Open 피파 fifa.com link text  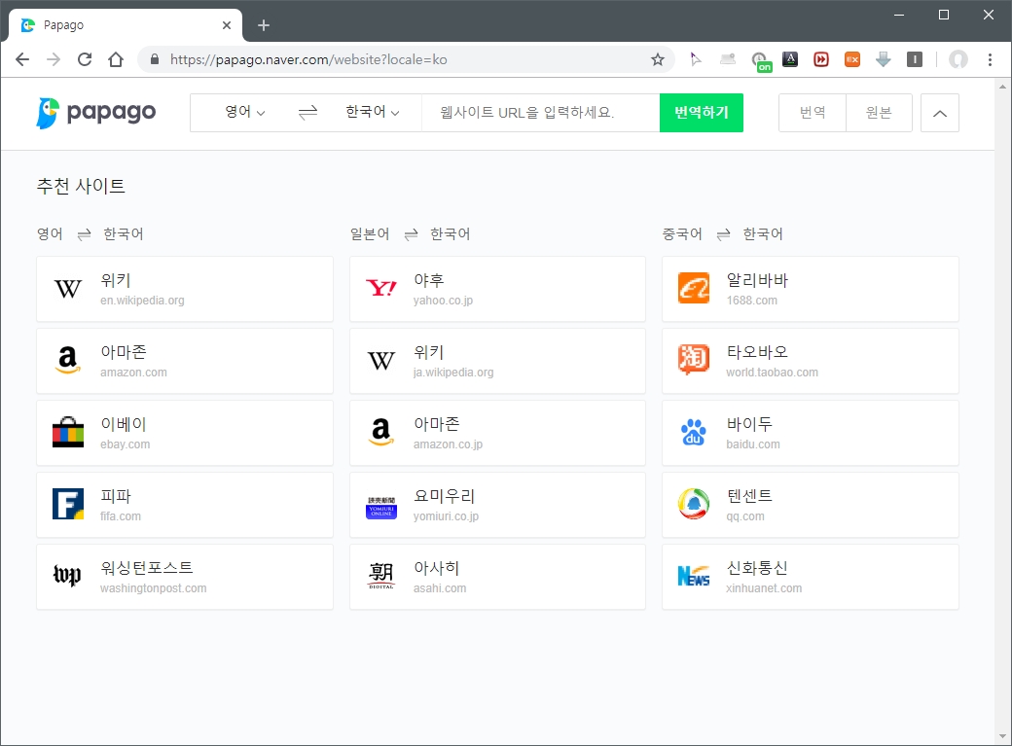[x=120, y=506]
